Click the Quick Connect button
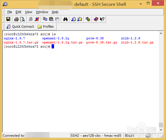The height and width of the screenshot is (140, 166). click(x=20, y=26)
